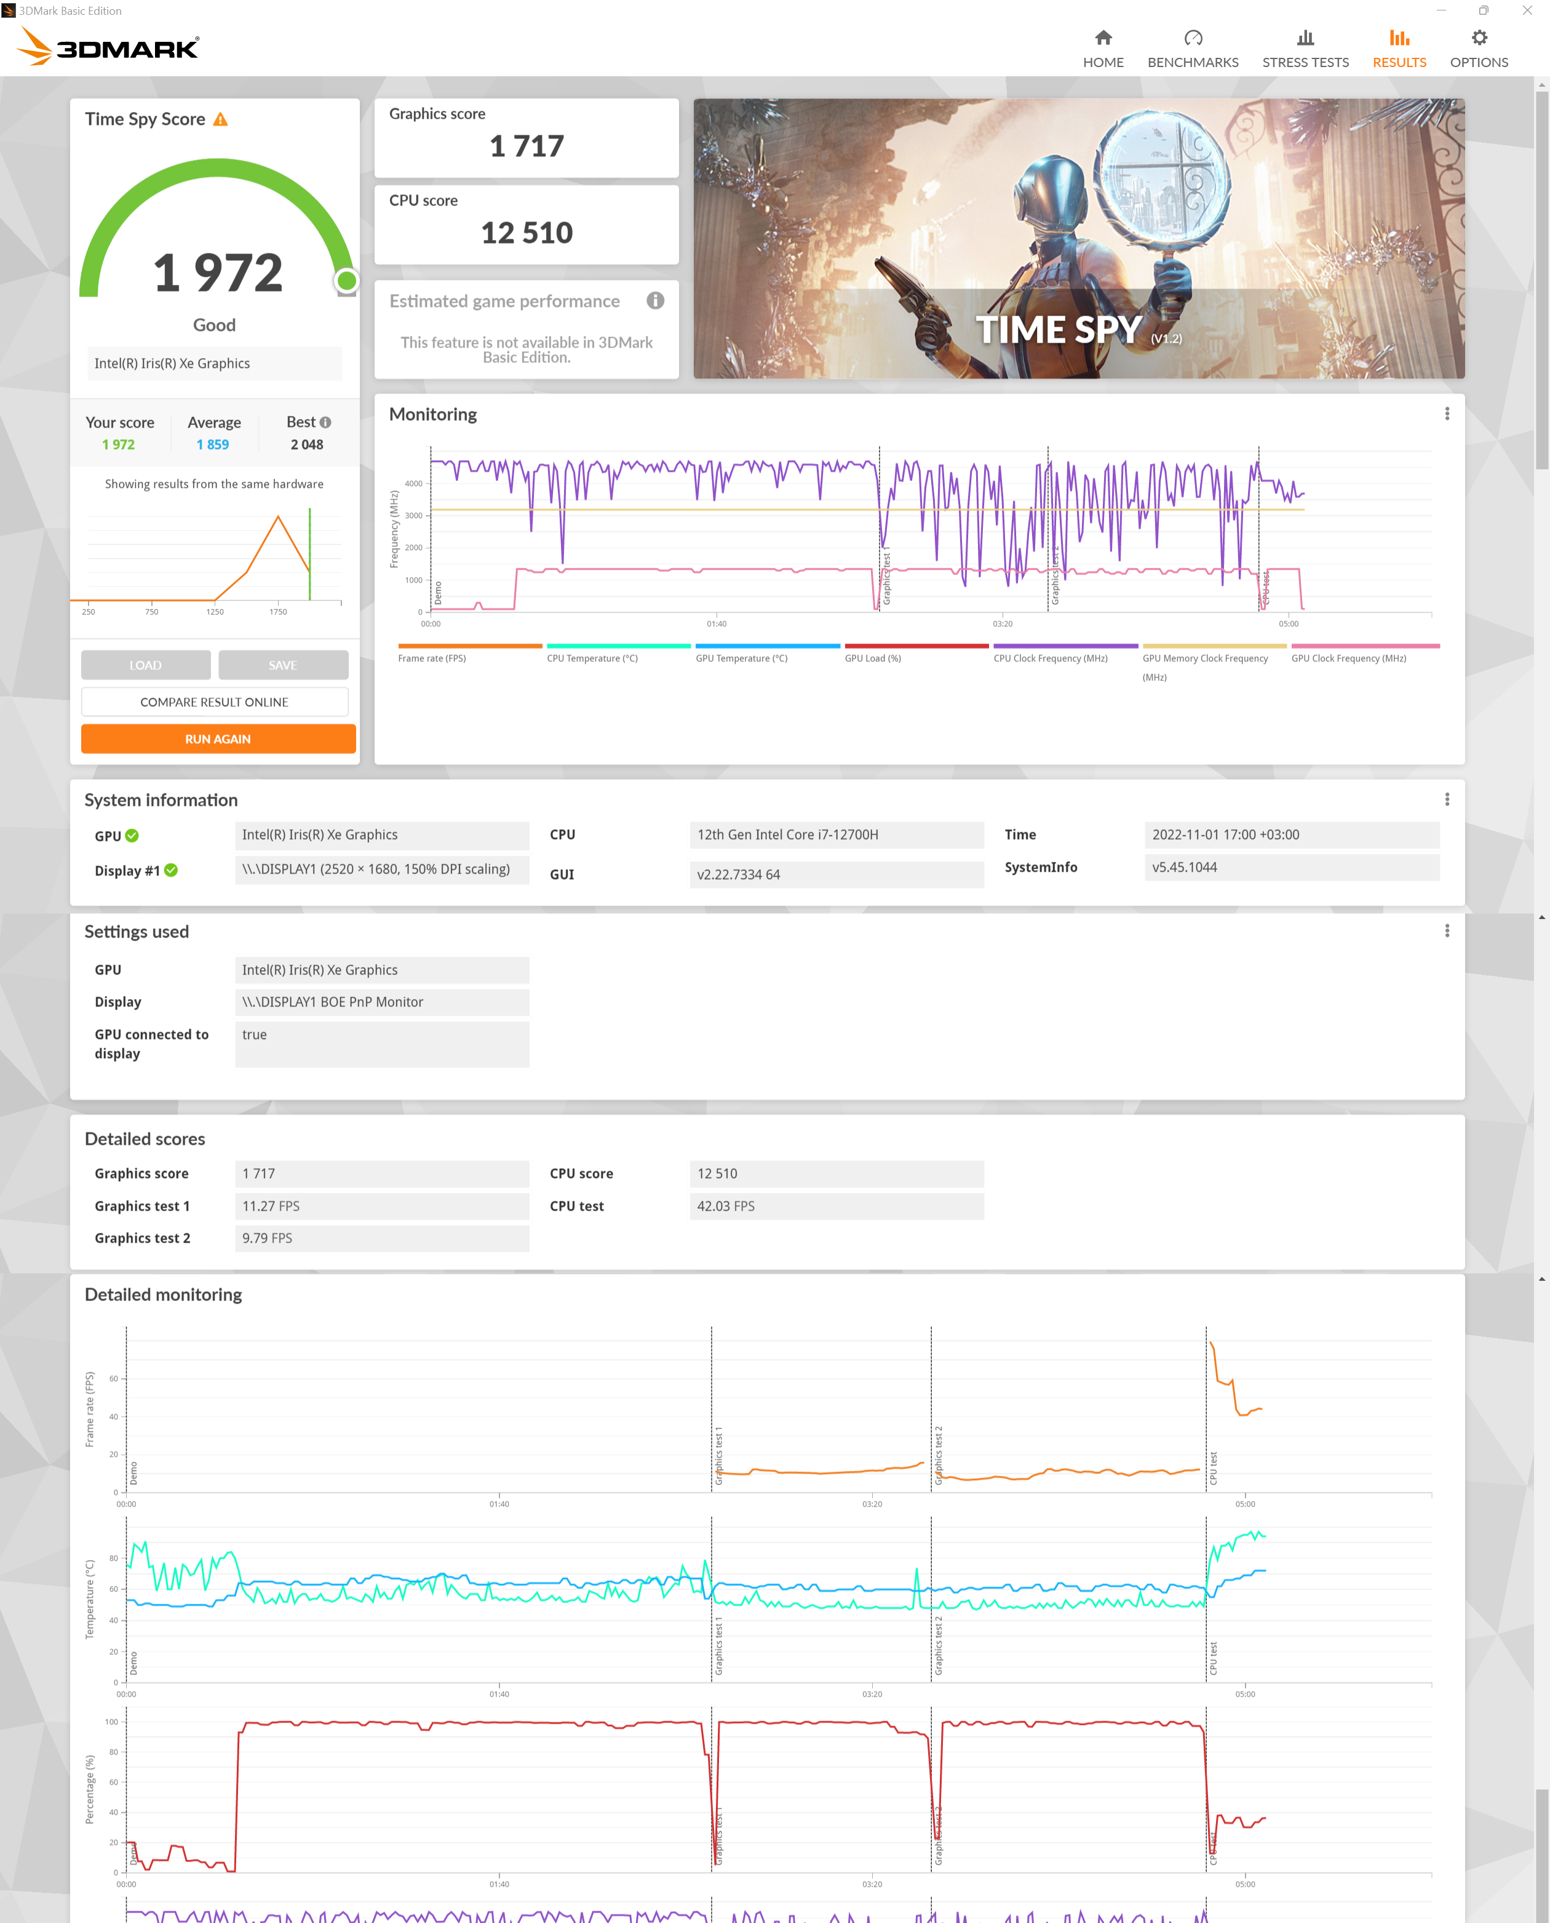Click the Time Spy score warning icon
The height and width of the screenshot is (1923, 1550).
[221, 119]
